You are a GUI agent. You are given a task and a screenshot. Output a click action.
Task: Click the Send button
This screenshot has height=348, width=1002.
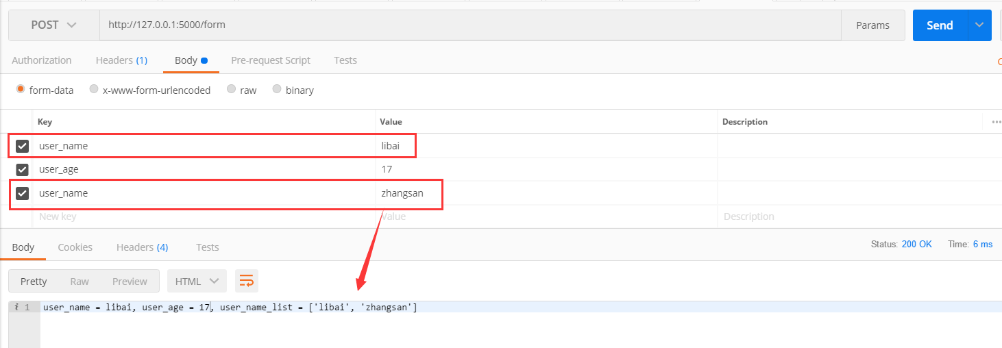(x=940, y=25)
